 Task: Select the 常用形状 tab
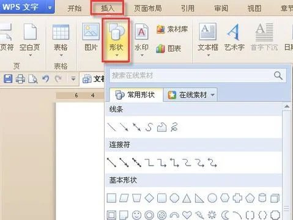(136, 95)
